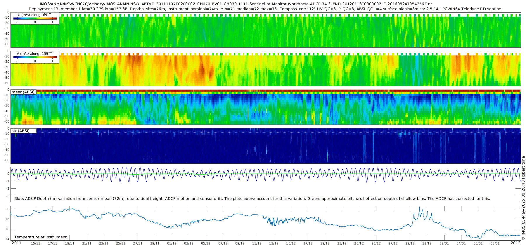Image resolution: width=526 pixels, height=248 pixels.
Task: Click the 13/12 date tick label
Action: pos(274,243)
